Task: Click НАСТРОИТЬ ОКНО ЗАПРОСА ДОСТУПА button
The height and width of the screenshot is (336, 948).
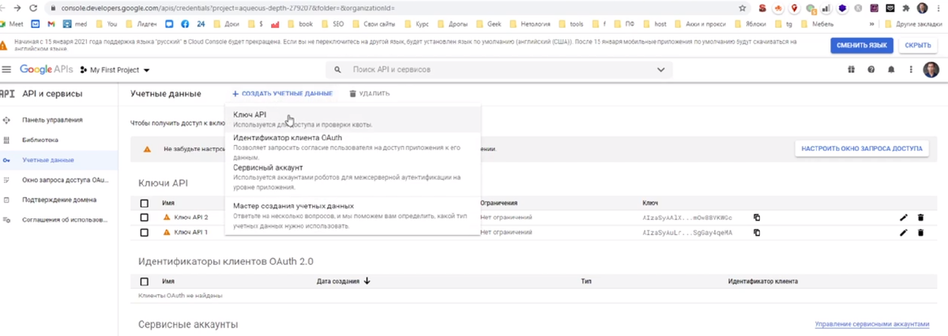Action: tap(862, 148)
